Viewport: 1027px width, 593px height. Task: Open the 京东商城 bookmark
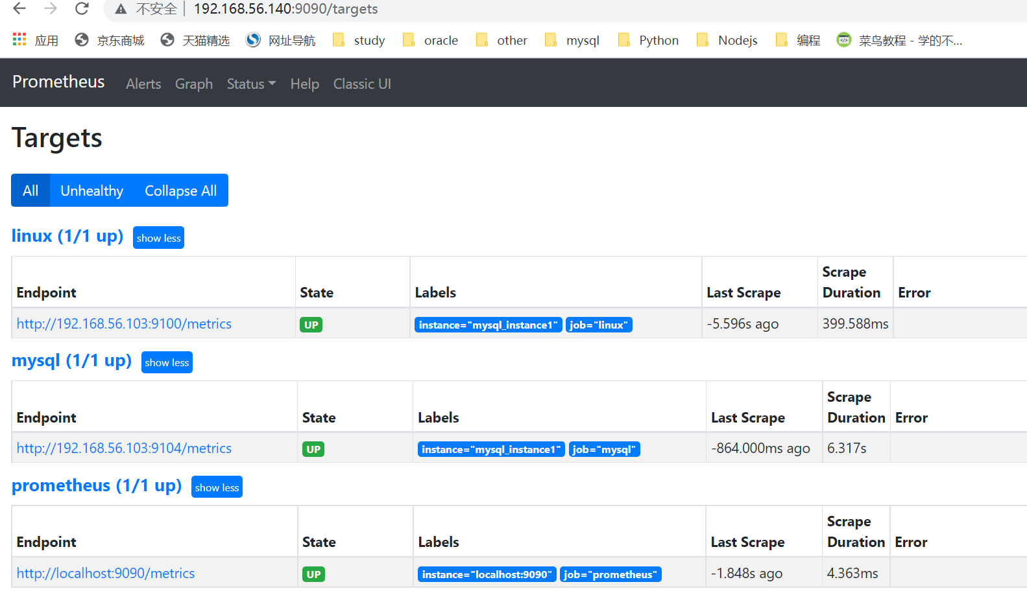tap(110, 40)
